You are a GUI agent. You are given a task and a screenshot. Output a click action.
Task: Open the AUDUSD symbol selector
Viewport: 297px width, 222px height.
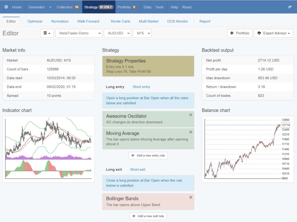(x=117, y=33)
